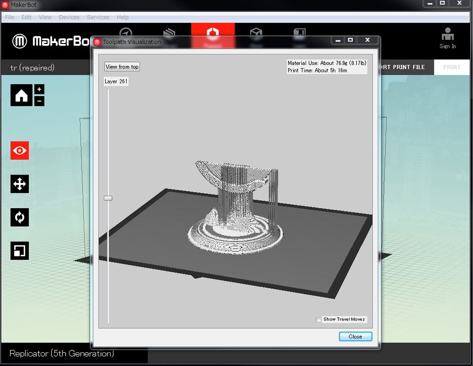This screenshot has height=366, width=473.
Task: Close the main MakerBot window
Action: click(x=459, y=3)
